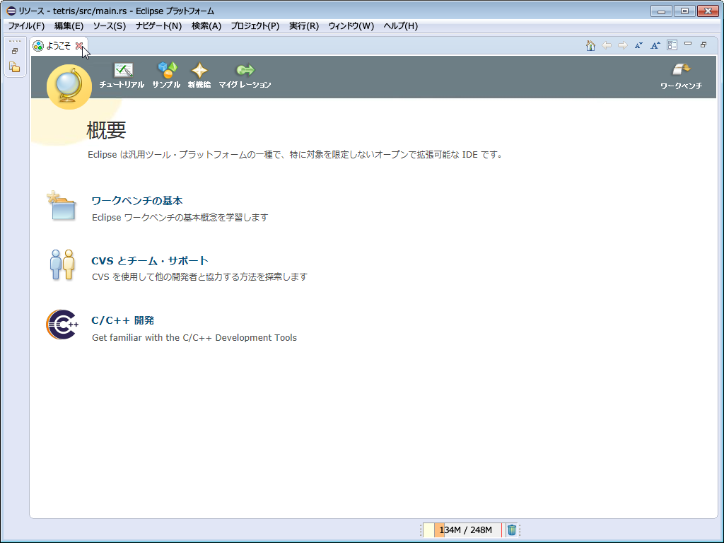The height and width of the screenshot is (543, 724).
Task: Open the ヘルプ(H) menu
Action: [400, 26]
